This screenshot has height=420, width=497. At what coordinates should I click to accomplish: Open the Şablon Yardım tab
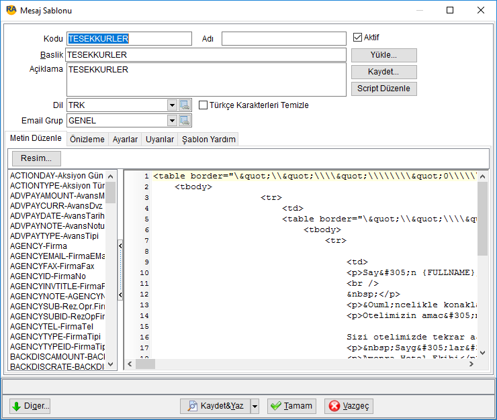[x=209, y=140]
